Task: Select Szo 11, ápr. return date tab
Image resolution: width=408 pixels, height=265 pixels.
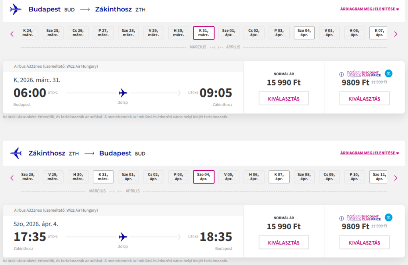Action: point(379,177)
